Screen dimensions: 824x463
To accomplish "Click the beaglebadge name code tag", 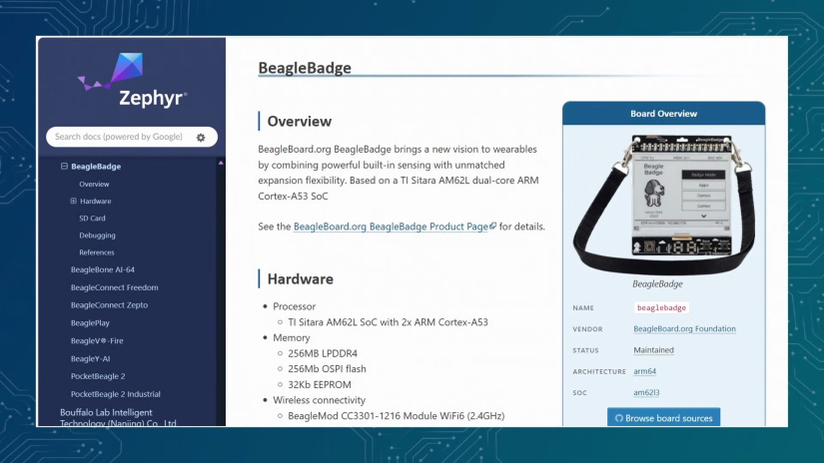I will (661, 307).
